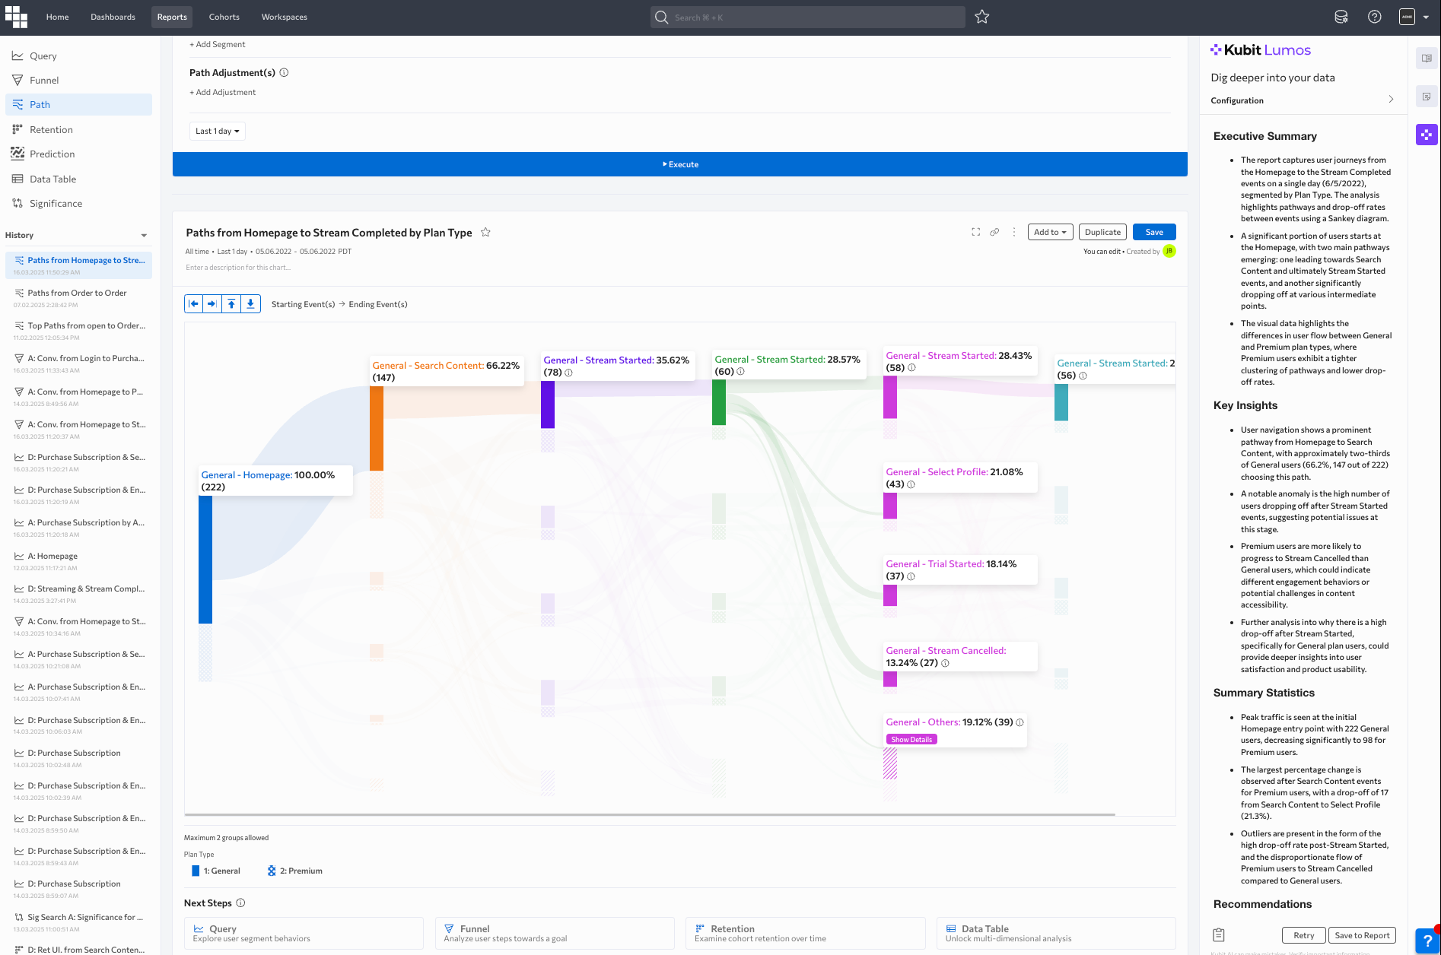Toggle the left-pointing arrow path alignment button
Screen dimensions: 1441x955
tap(194, 304)
